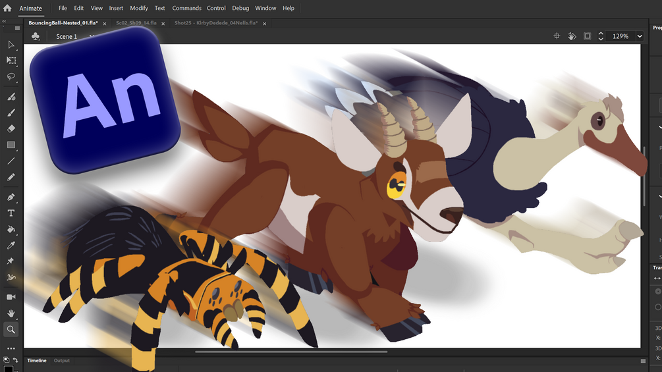Open the Commands menu
662x372 pixels.
186,8
